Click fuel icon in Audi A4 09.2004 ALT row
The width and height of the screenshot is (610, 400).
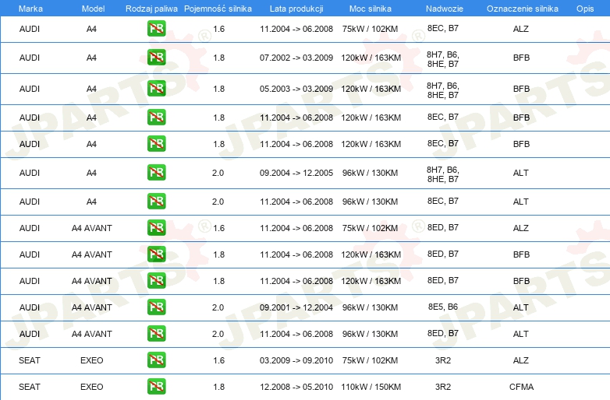(x=156, y=173)
